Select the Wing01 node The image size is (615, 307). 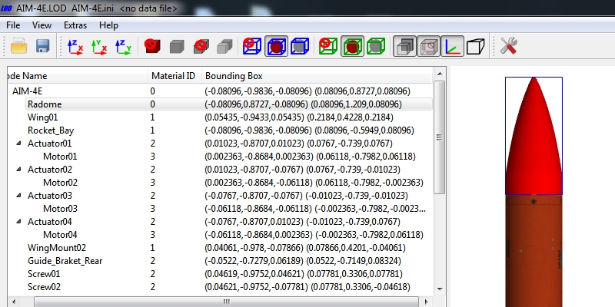[42, 117]
